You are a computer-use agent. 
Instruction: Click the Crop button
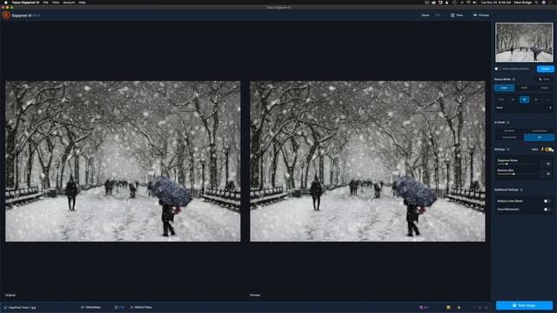click(x=544, y=79)
